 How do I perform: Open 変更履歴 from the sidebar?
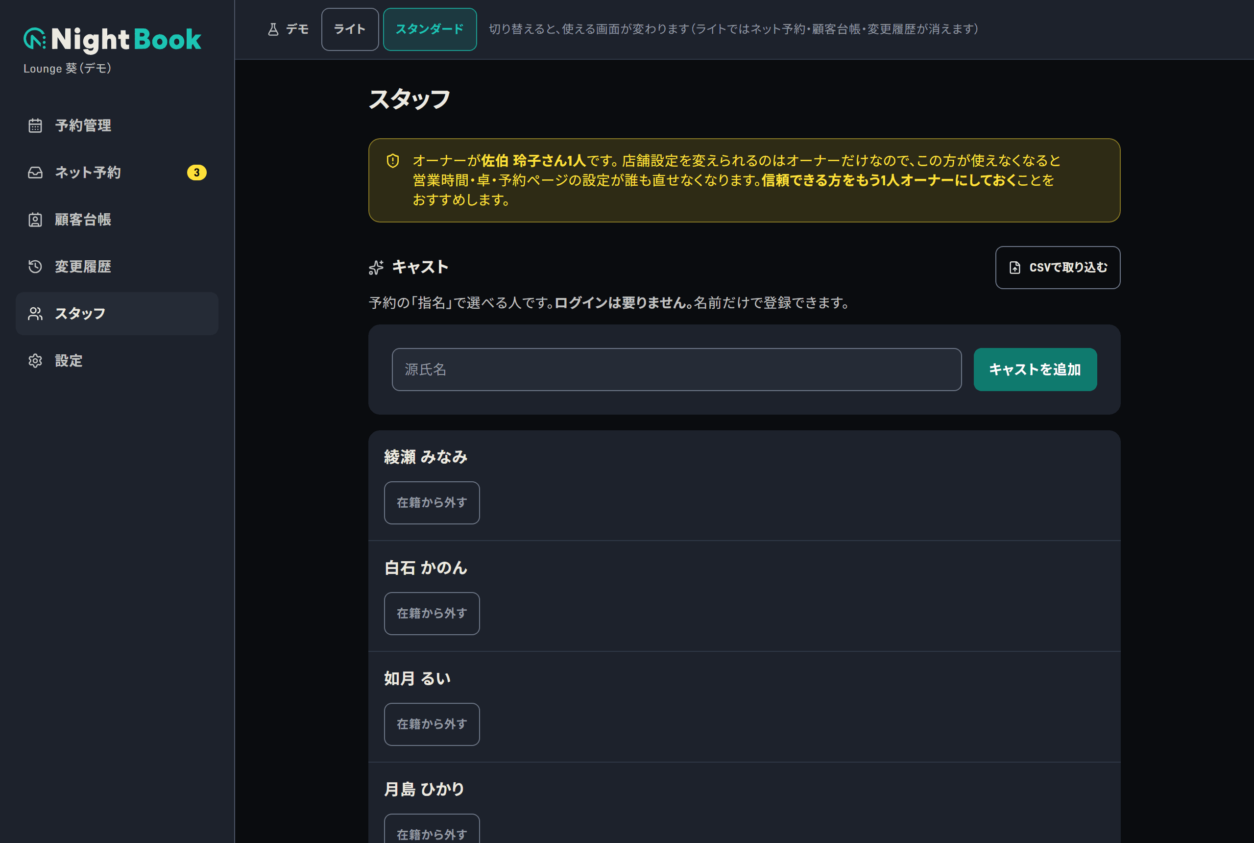point(117,267)
